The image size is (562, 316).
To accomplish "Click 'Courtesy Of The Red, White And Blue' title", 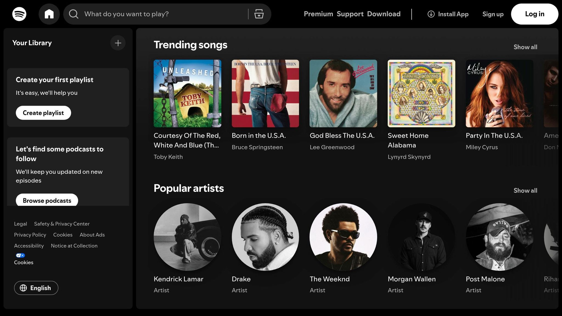I will 187,140.
